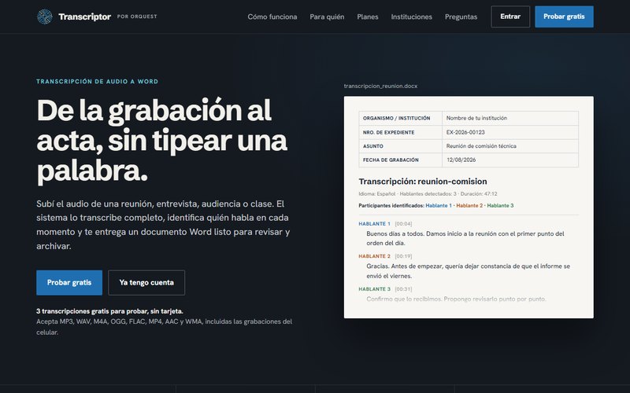Click the Buenos días a todos paragraph
Screen dimensions: 630x393
[x=465, y=238]
